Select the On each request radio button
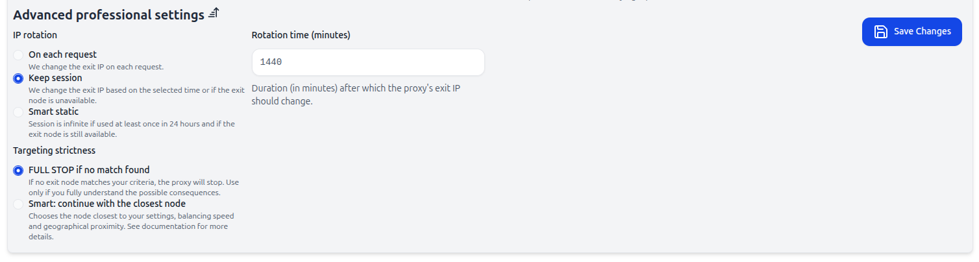Image resolution: width=979 pixels, height=262 pixels. point(18,55)
